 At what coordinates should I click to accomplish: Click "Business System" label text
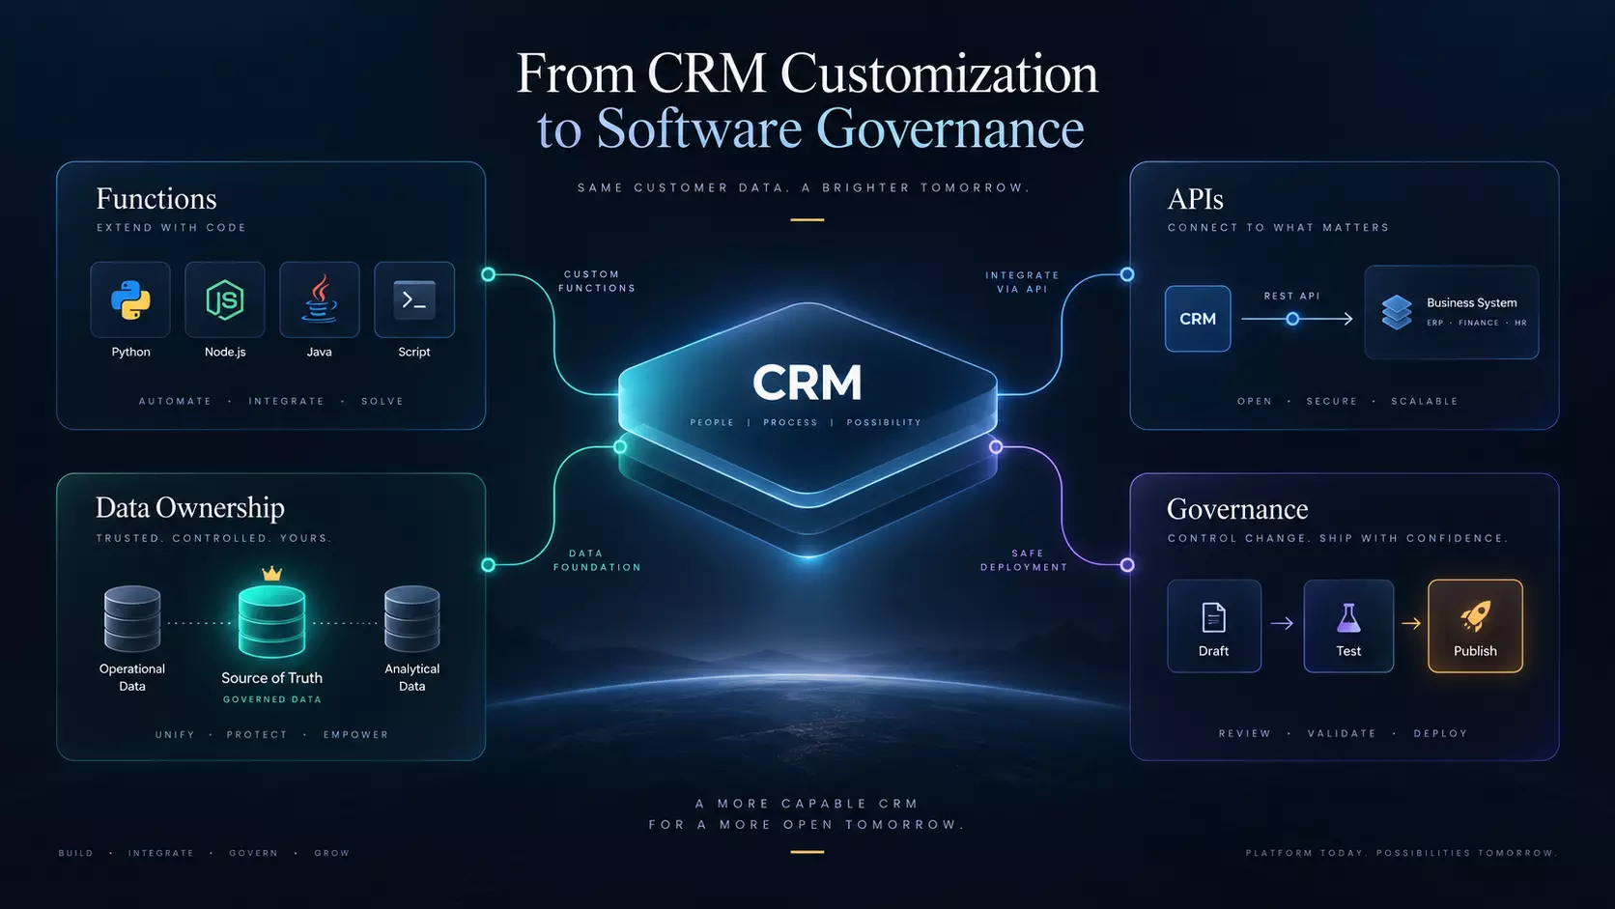click(x=1472, y=302)
